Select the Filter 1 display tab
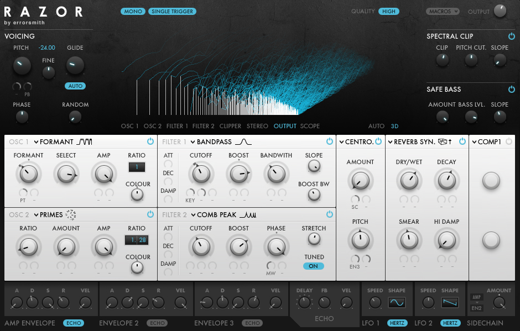Screen dimensions: 520x331 click(x=177, y=126)
